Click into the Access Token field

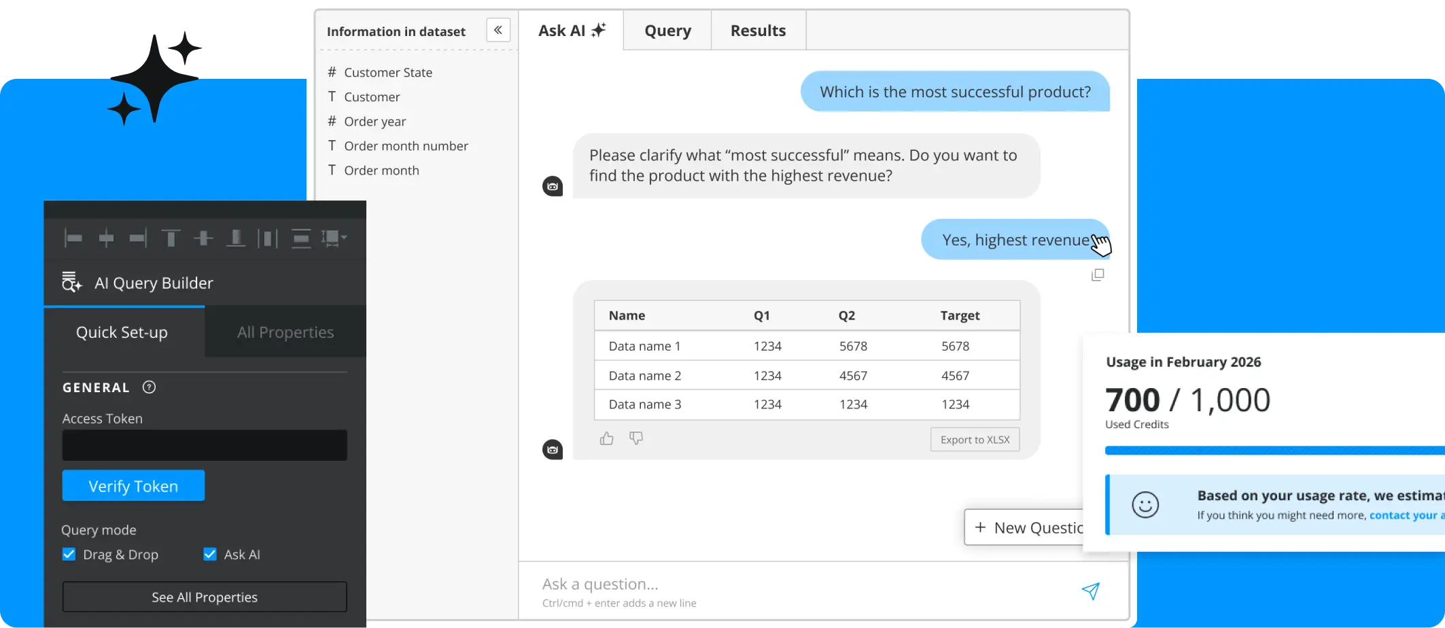(x=205, y=445)
